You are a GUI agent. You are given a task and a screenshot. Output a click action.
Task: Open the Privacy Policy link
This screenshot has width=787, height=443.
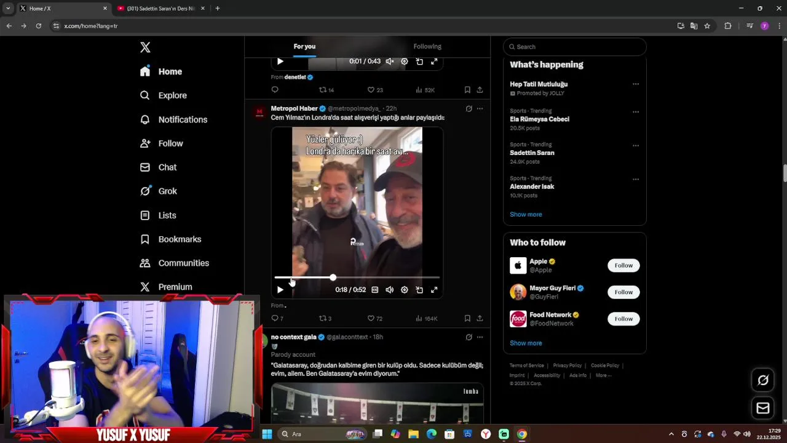(x=567, y=365)
